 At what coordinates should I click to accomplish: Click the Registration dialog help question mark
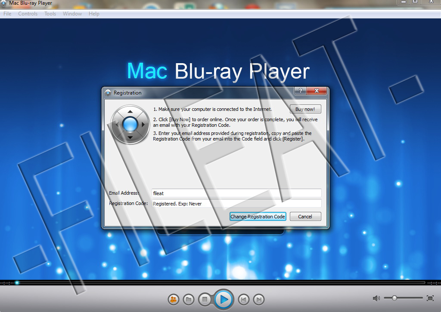300,91
